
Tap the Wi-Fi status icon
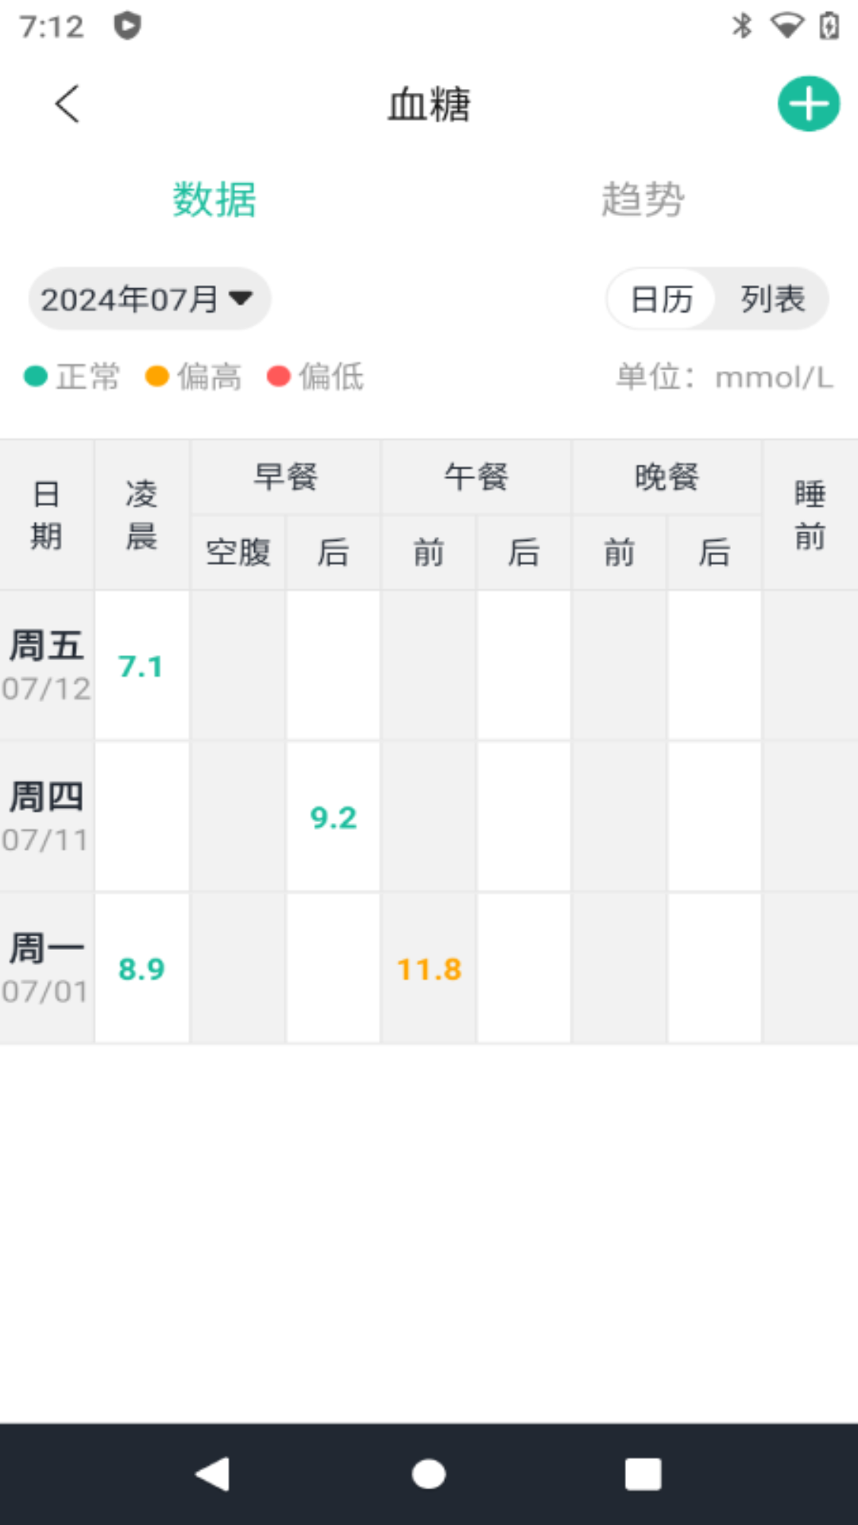(x=786, y=26)
